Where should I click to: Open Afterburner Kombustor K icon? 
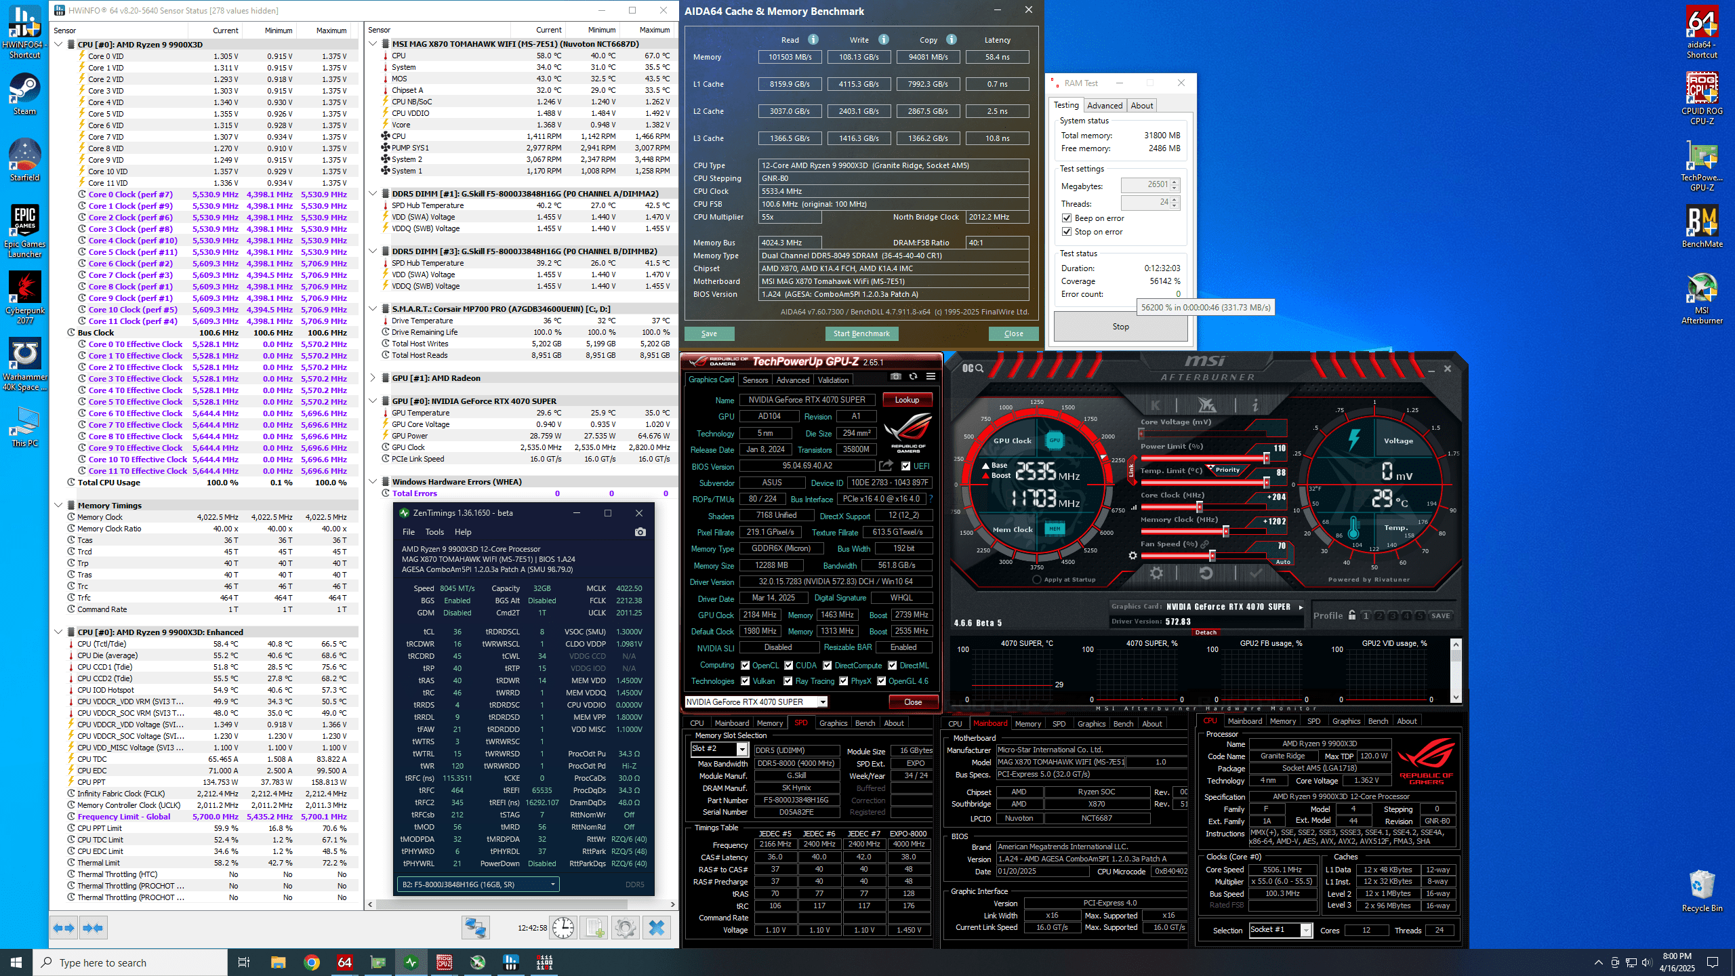[1156, 405]
